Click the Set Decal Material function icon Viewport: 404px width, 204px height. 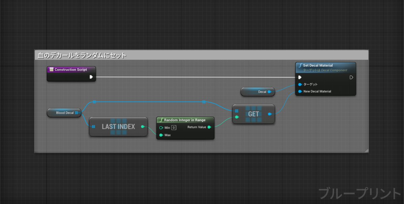300,66
